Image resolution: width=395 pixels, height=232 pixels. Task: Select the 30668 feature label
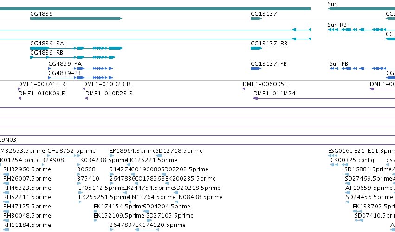[x=86, y=169]
